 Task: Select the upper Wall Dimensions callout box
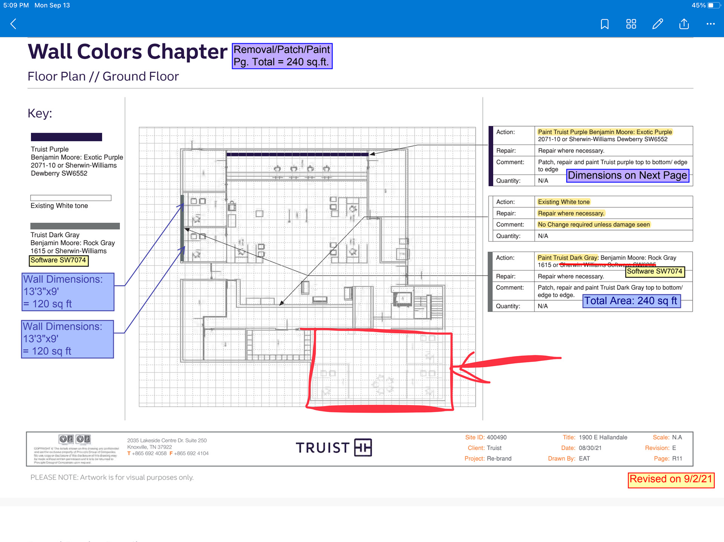(x=68, y=292)
